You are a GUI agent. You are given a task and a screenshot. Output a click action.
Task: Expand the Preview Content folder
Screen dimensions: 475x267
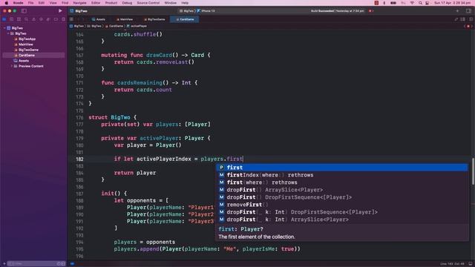(12, 66)
